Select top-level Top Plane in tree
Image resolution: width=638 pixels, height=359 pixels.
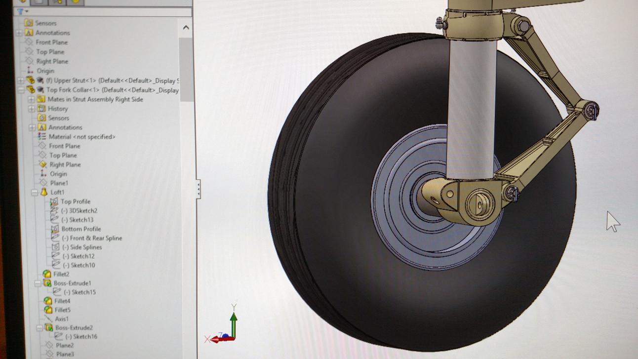[50, 52]
